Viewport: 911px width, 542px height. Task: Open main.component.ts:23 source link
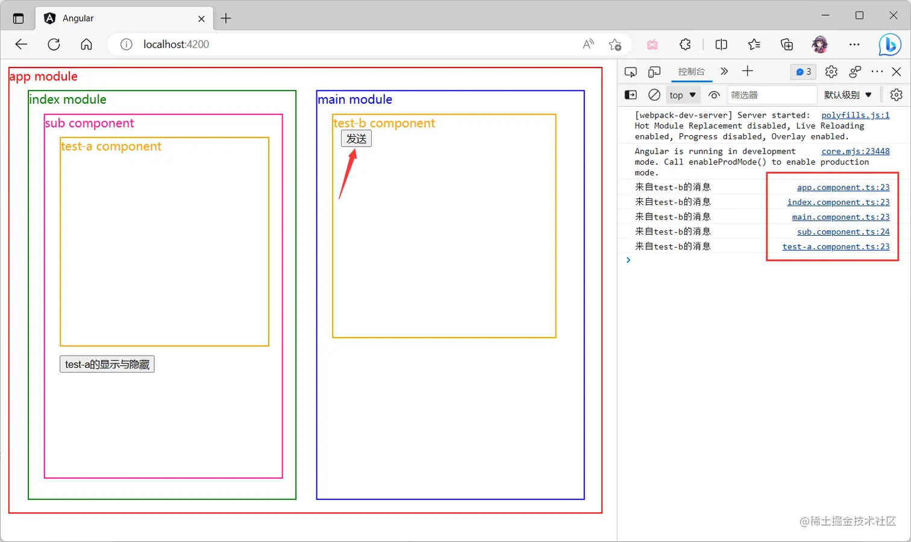841,217
